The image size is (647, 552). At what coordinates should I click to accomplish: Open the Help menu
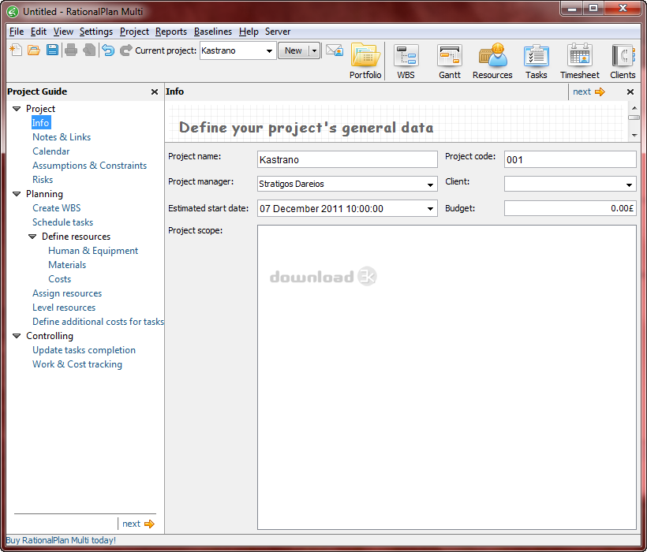pos(249,32)
